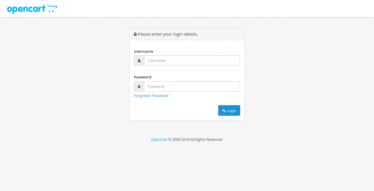Open the Forgotten Password link
Image resolution: width=374 pixels, height=191 pixels.
tap(151, 95)
